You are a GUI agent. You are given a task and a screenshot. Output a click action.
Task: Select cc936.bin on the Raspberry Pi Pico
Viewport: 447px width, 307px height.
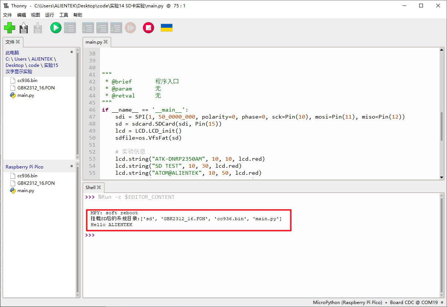click(x=27, y=176)
